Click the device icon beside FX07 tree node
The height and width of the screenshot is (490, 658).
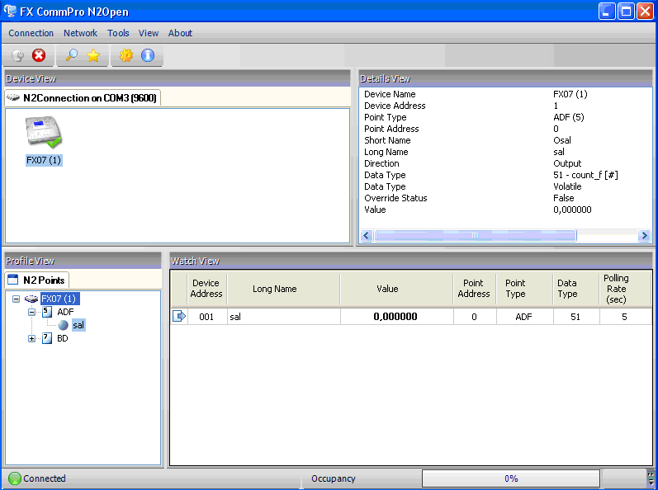pyautogui.click(x=31, y=299)
